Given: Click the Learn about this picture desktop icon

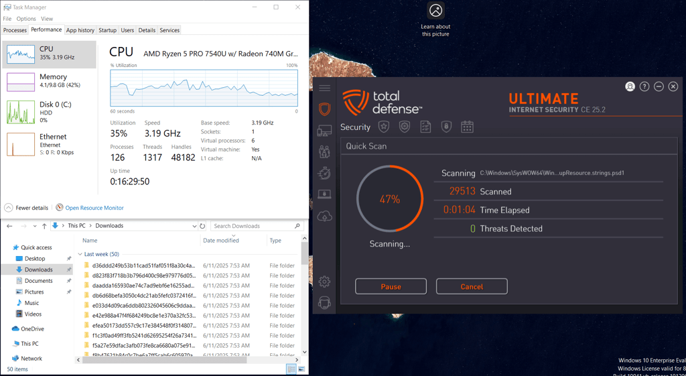Looking at the screenshot, I should point(435,19).
